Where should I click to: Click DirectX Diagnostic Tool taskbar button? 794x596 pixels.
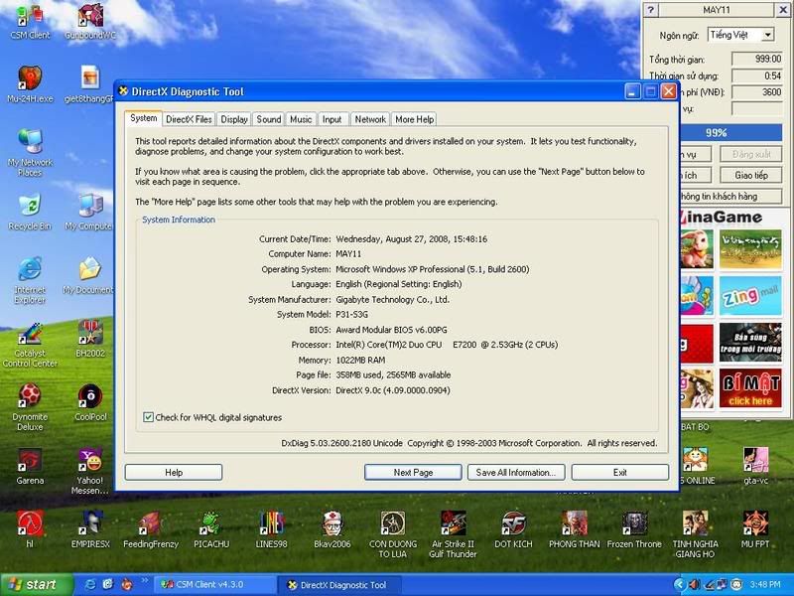(339, 585)
